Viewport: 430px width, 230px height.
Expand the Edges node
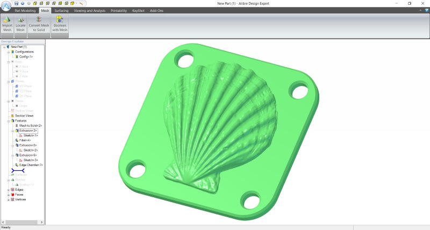tap(8, 190)
